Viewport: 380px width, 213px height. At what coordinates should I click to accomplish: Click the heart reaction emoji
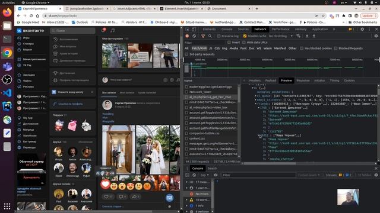[106, 185]
